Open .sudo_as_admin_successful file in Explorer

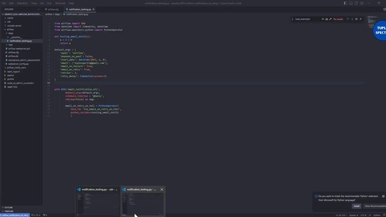20,83
